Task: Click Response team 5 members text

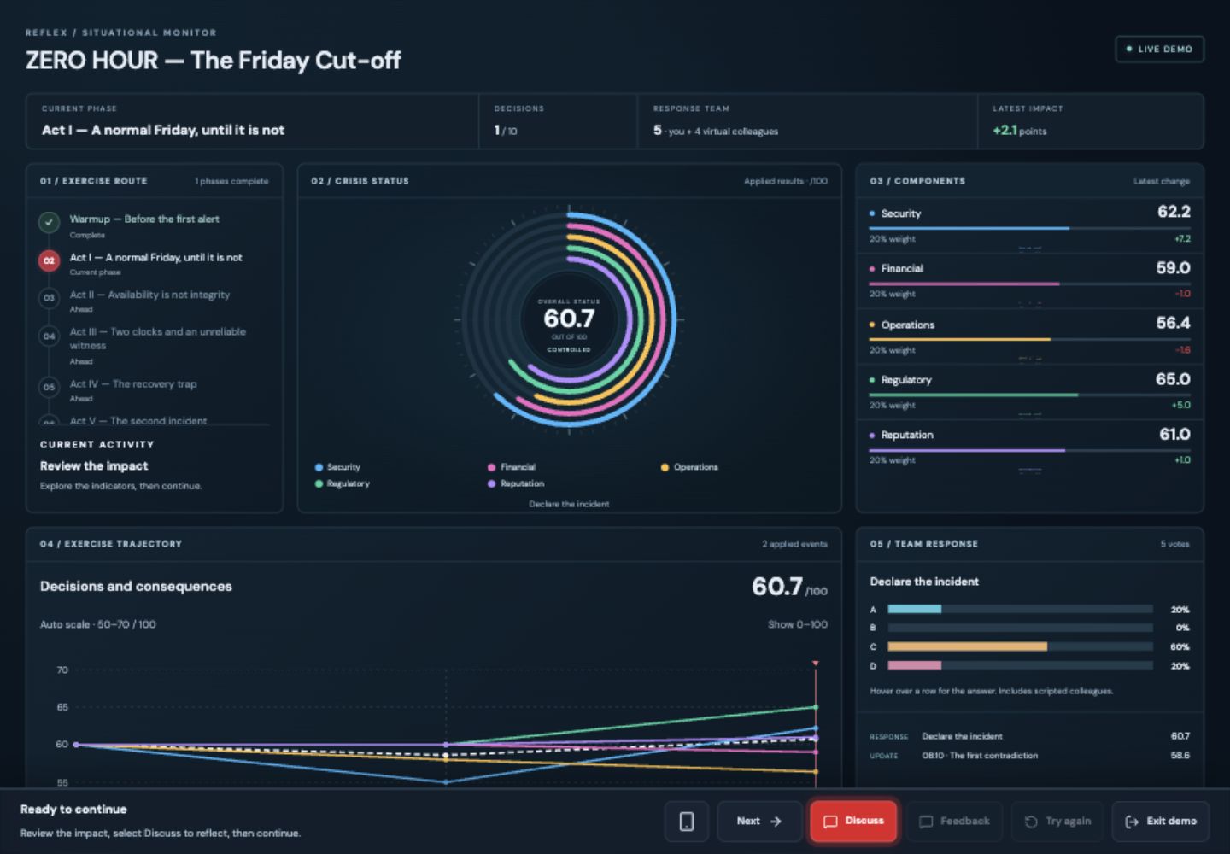Action: [716, 131]
